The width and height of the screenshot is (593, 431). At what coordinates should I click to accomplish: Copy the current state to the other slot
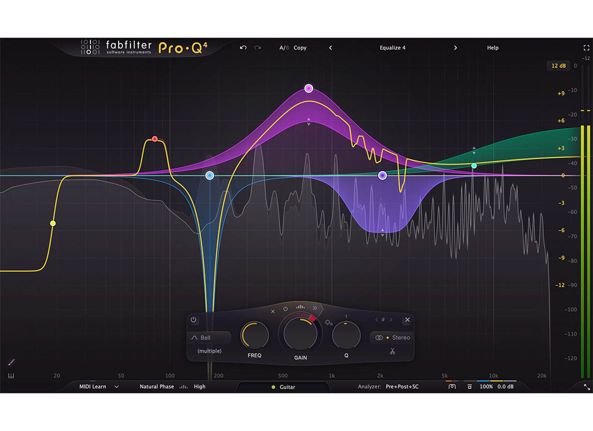(x=300, y=48)
